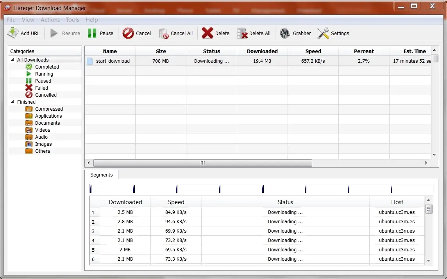
Task: Click segment 3 speed 69.9 KB/s
Action: coord(176,231)
